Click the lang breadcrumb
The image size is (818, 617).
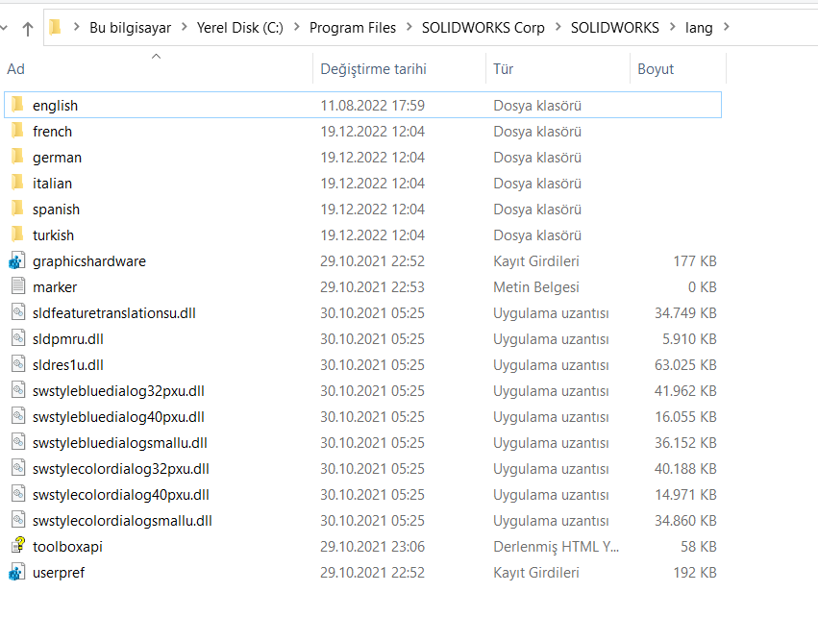point(699,28)
